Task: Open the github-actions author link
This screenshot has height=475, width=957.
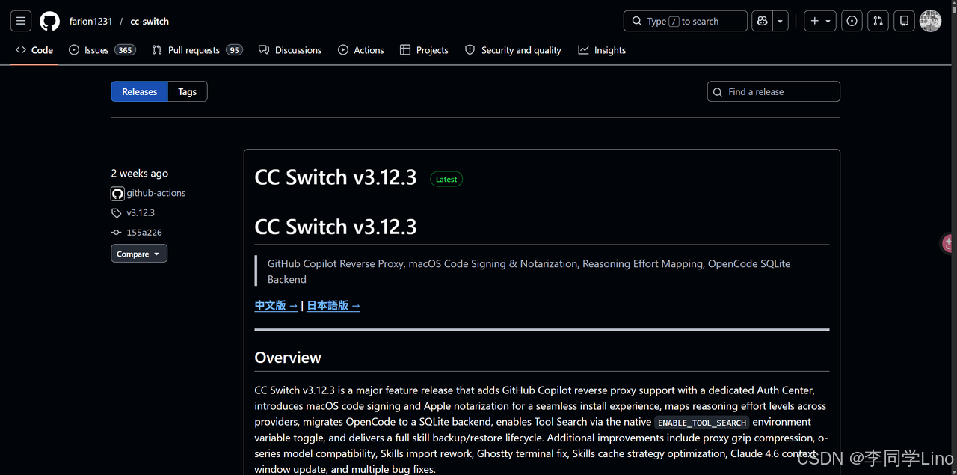Action: tap(156, 193)
